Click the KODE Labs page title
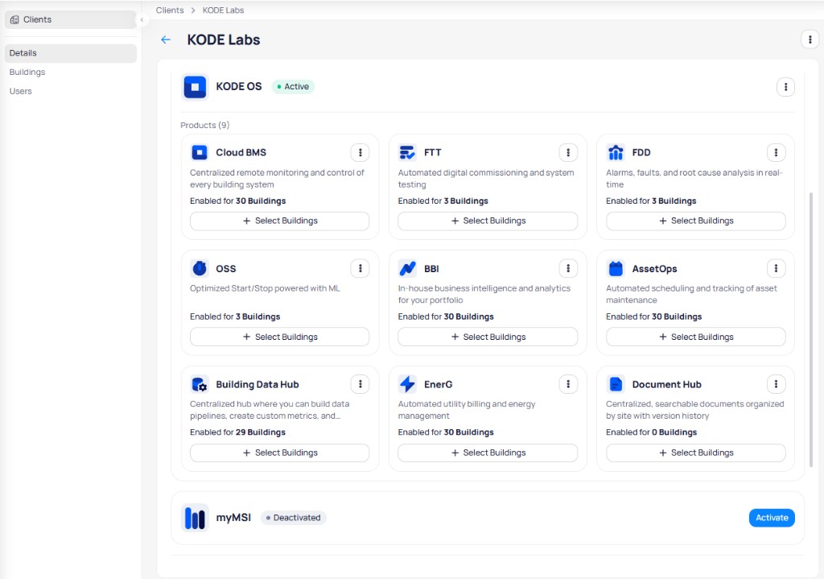This screenshot has width=824, height=579. click(x=224, y=40)
